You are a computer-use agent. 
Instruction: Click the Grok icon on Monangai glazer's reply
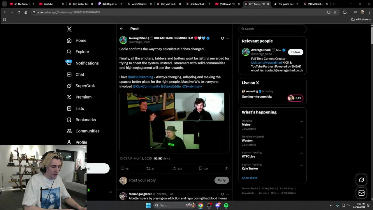point(222,194)
